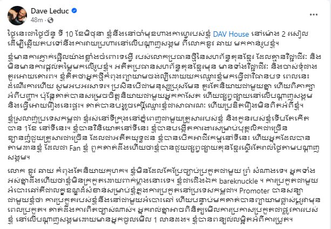
Task: Click the word Promoter in the last paragraph
Action: [x=254, y=191]
